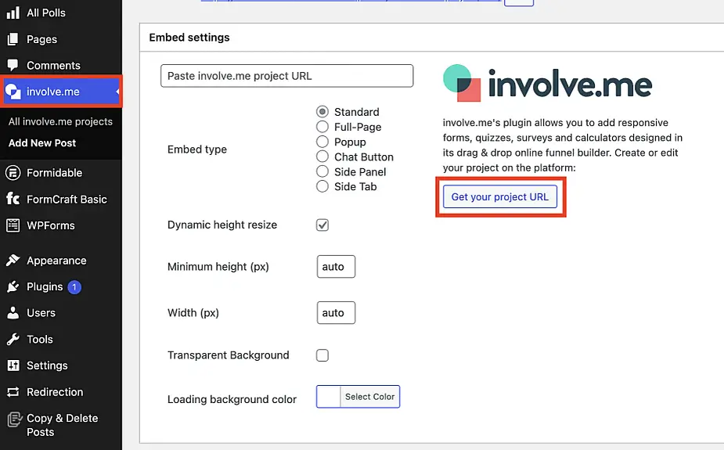
Task: Click the Tools wrench icon
Action: coord(13,340)
